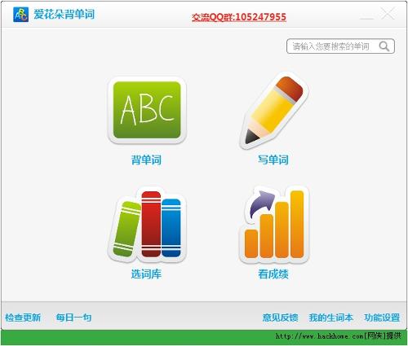Click the 爱花朵背单词 title text
Viewport: 408px width, 346px height.
64,14
